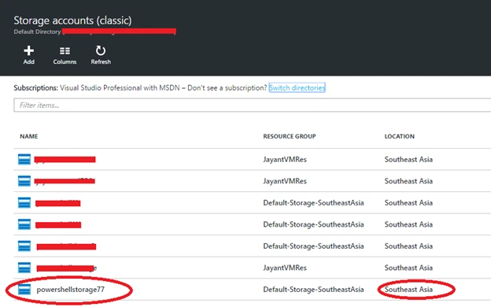Click the storage icon in the third row
Screen dimensions: 491x307
[x=24, y=202]
